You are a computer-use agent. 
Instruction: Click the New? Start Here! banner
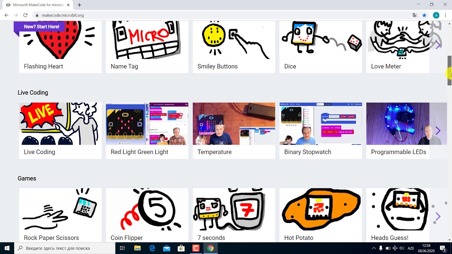coord(39,26)
